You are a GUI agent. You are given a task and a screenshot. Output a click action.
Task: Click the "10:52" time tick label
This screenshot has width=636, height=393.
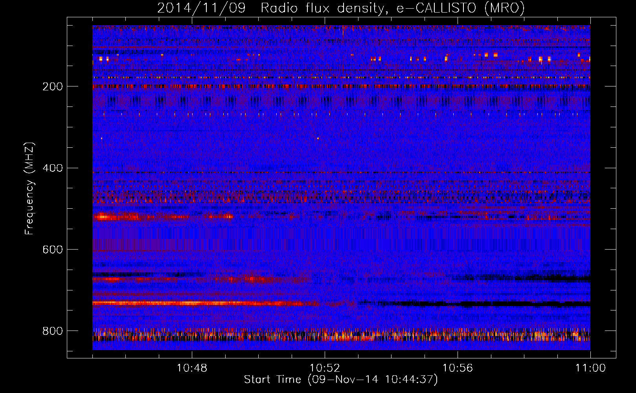(325, 368)
